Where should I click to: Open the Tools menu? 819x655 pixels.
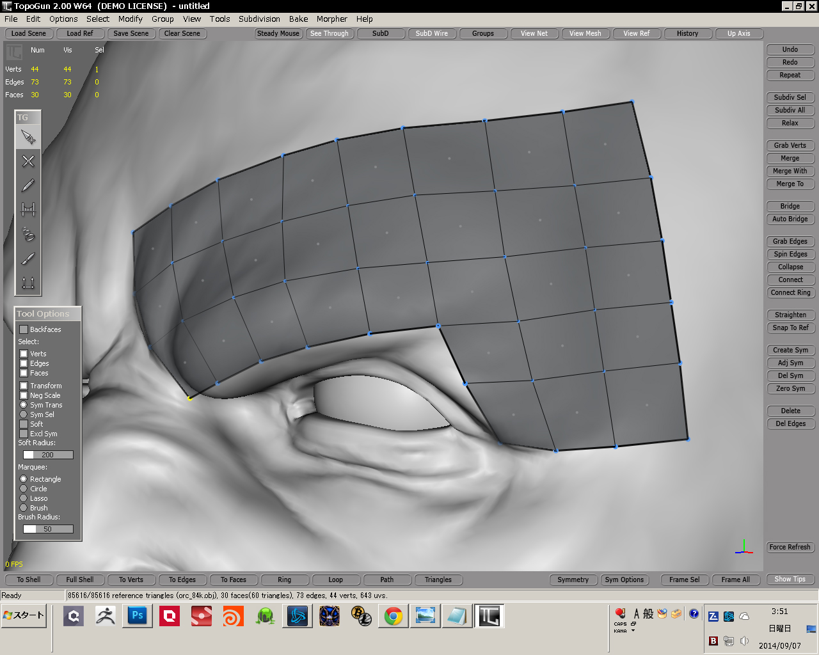coord(219,19)
